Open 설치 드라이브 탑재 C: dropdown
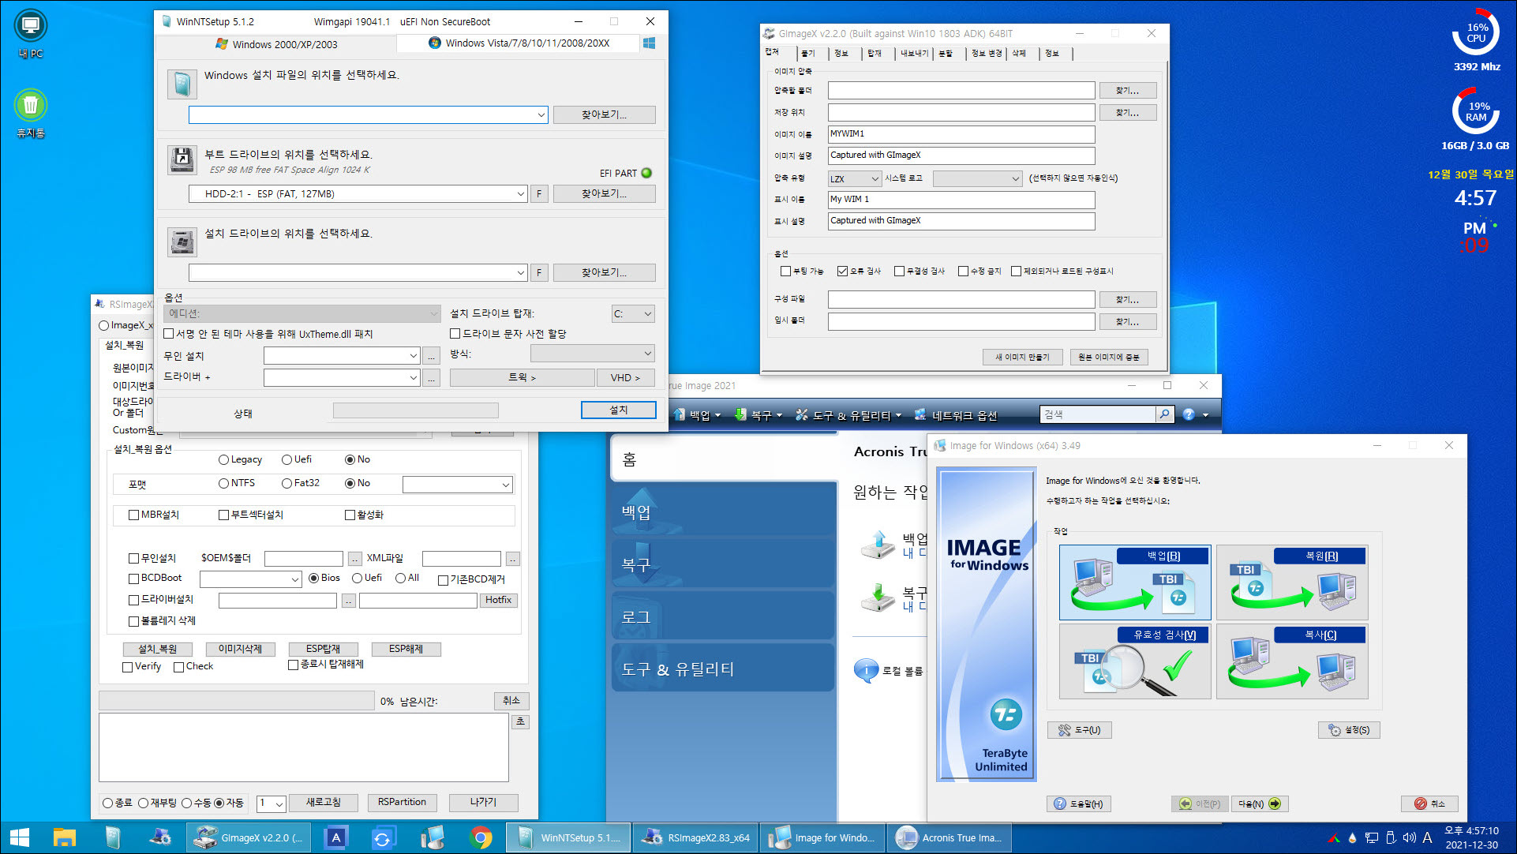Screen dimensions: 1517x854 tap(634, 314)
